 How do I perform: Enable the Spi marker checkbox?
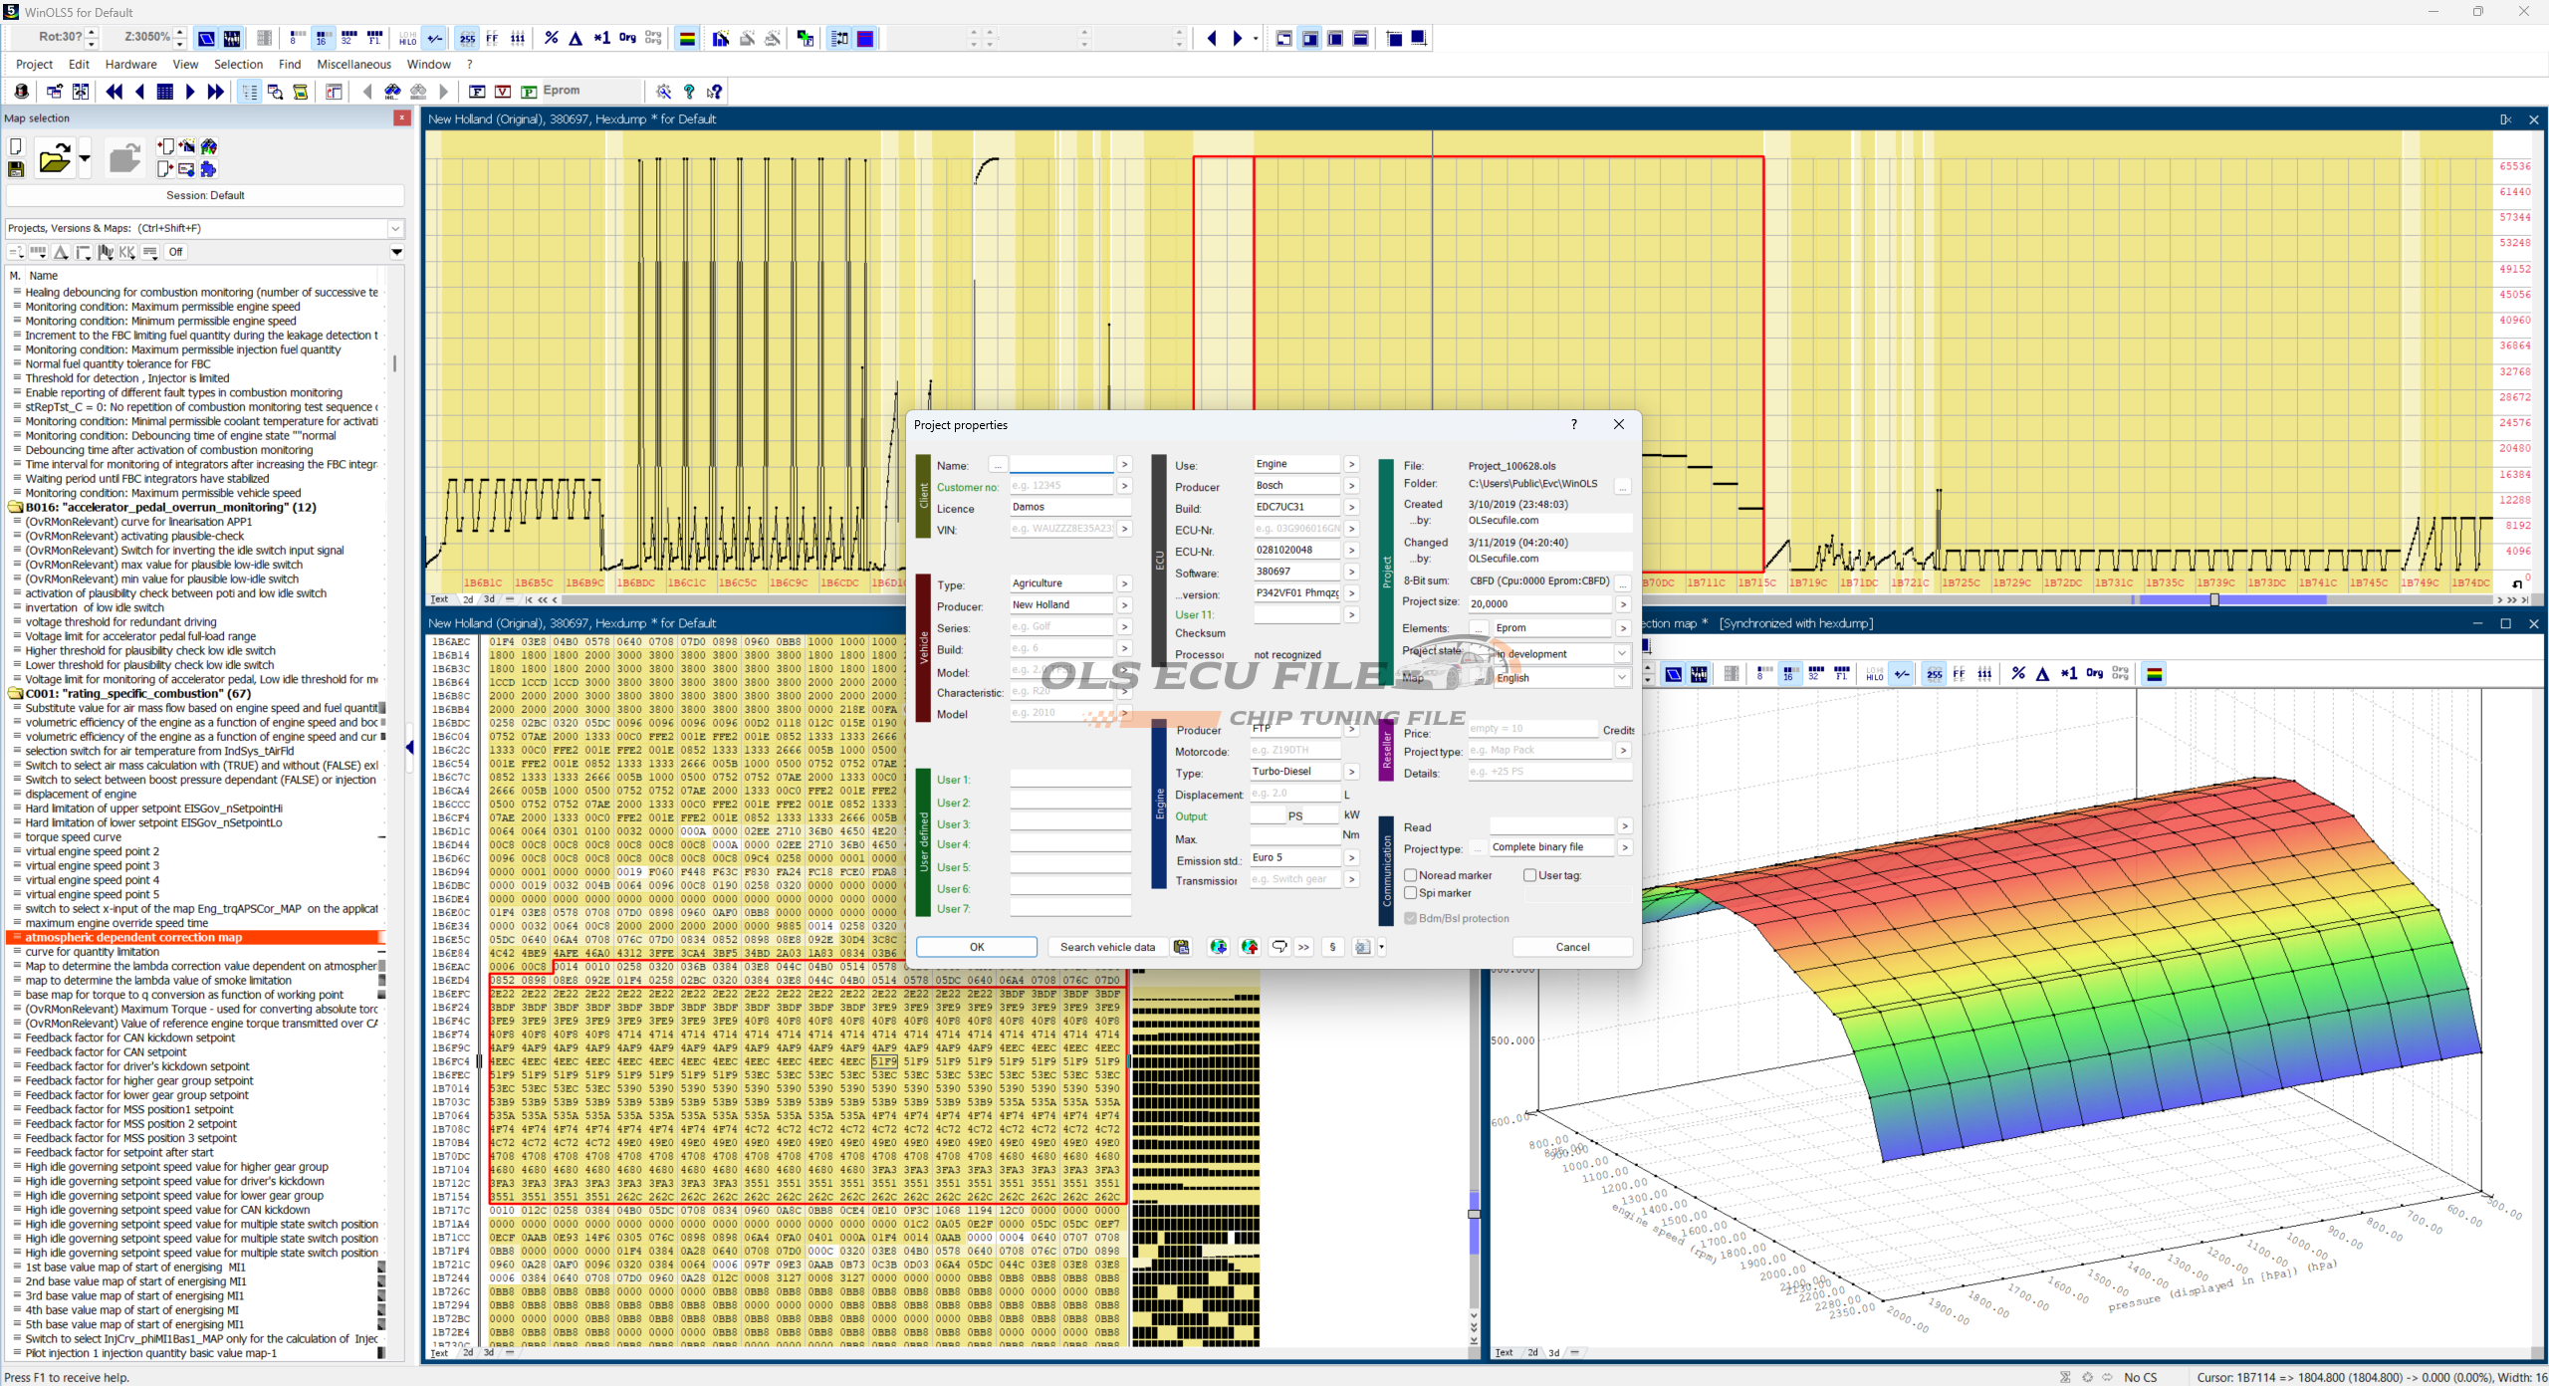point(1411,893)
